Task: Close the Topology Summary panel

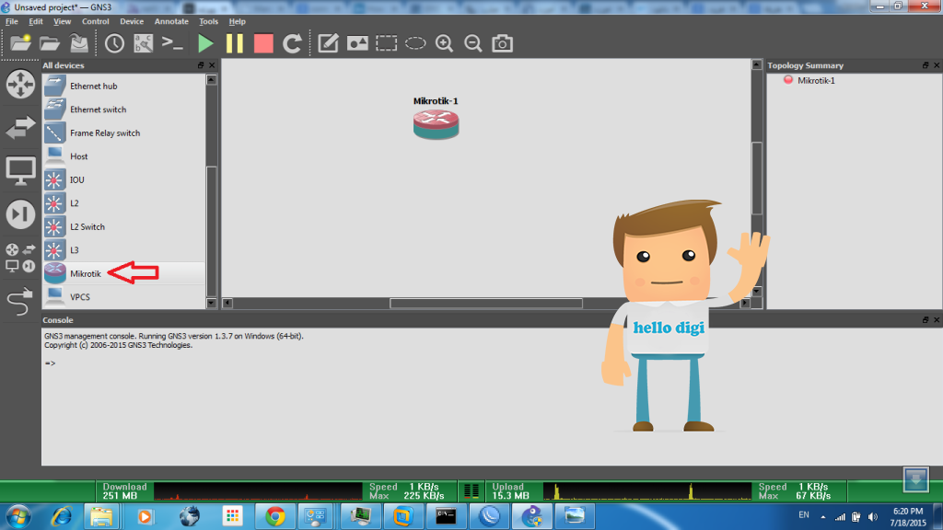Action: 937,65
